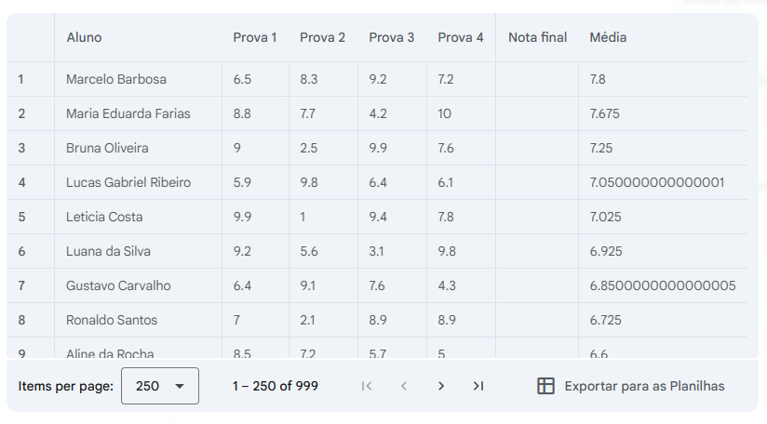This screenshot has height=424, width=767.
Task: Click the Prova 2 column header
Action: coord(322,37)
